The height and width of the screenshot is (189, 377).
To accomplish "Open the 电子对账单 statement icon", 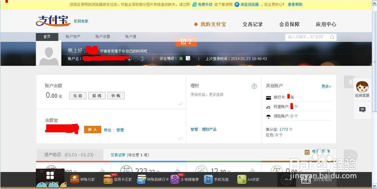I will pos(307,152).
